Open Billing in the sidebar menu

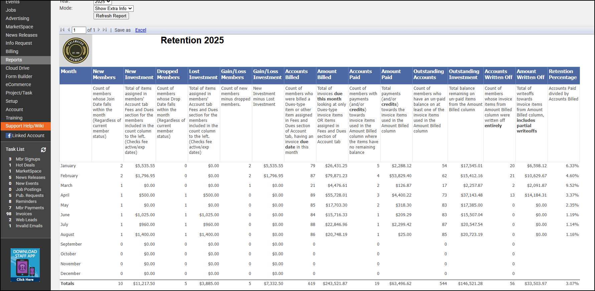12,51
